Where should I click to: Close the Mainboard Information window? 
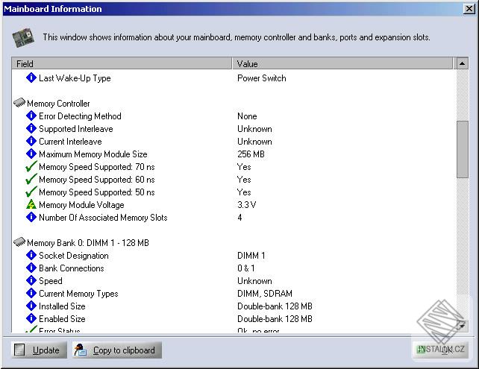coord(469,9)
